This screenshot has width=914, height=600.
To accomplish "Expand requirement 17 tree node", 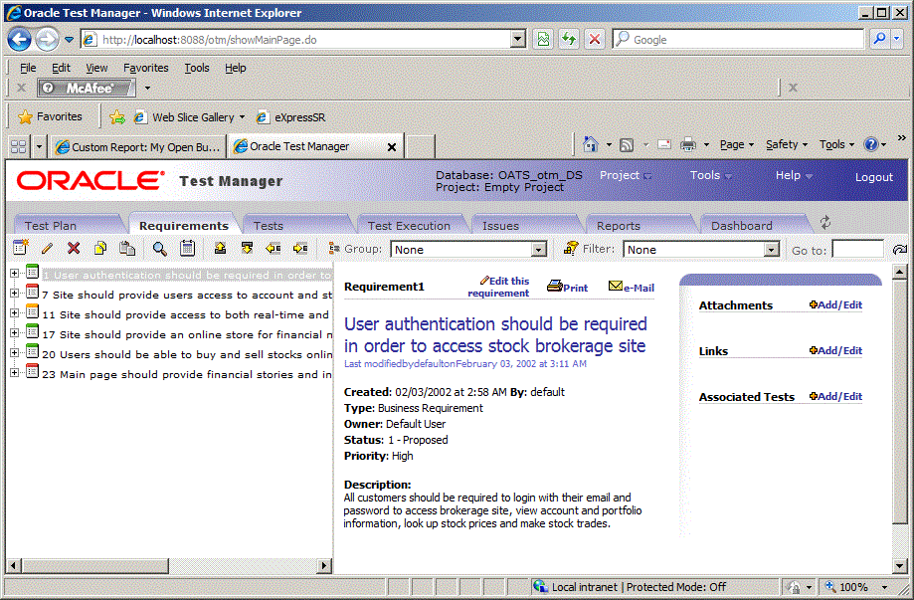I will pos(15,333).
